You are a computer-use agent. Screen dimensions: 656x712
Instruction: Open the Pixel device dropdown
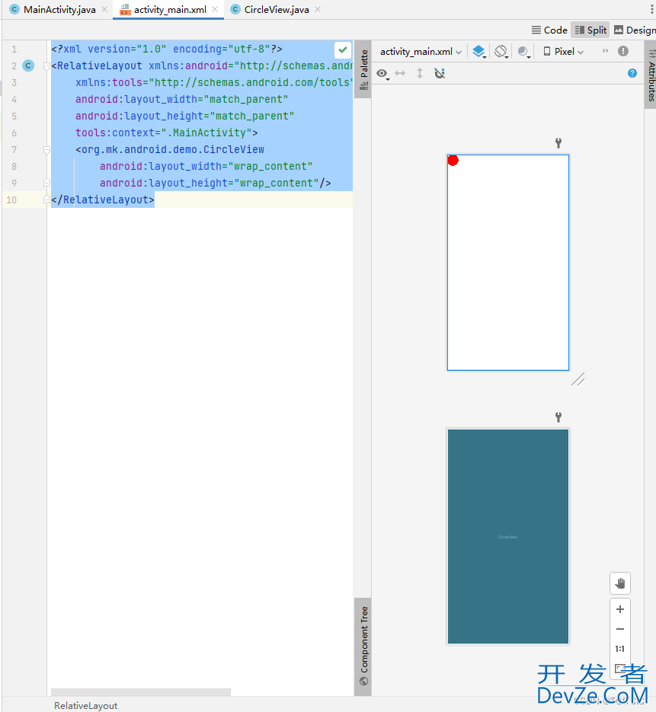564,52
